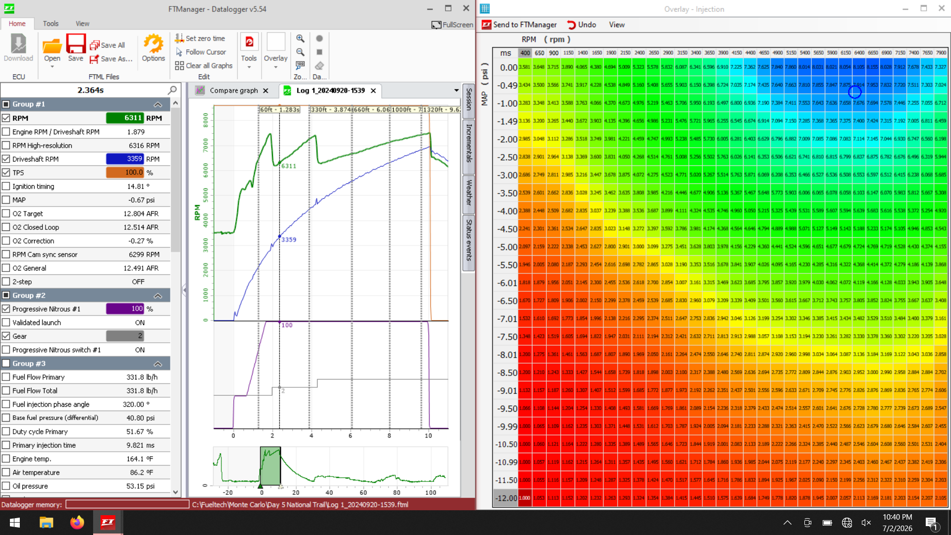Click the purple Progressive Nitrous swatch
This screenshot has height=535, width=951.
[125, 309]
